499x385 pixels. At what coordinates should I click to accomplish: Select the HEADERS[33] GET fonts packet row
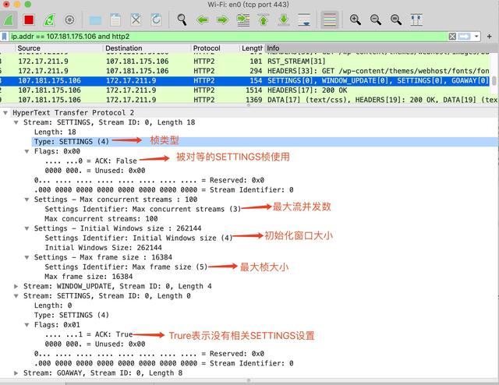[x=244, y=71]
